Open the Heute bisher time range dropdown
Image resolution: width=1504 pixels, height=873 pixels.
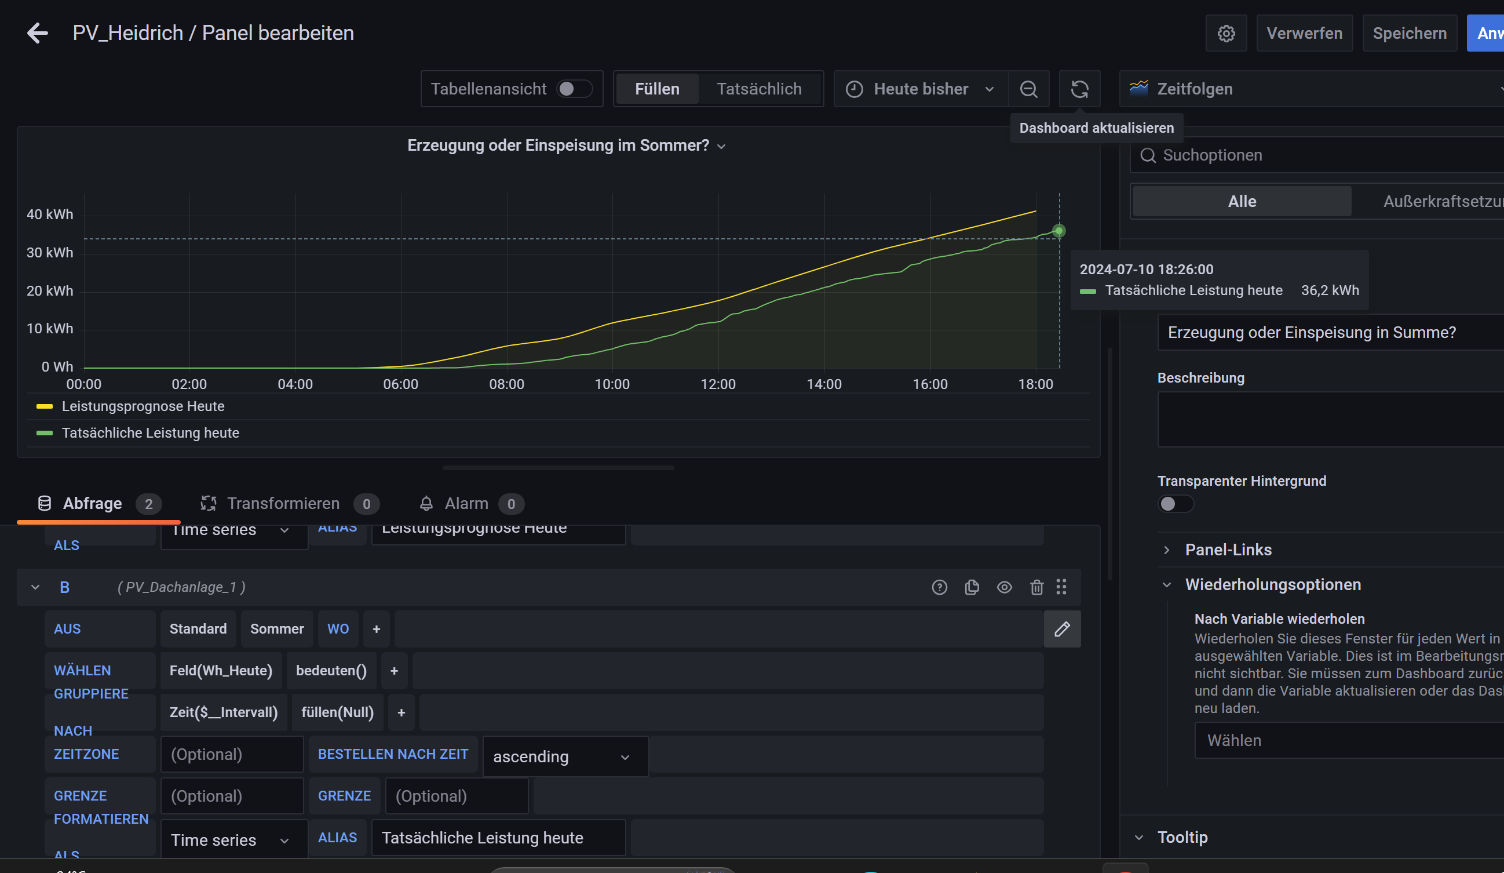tap(921, 89)
